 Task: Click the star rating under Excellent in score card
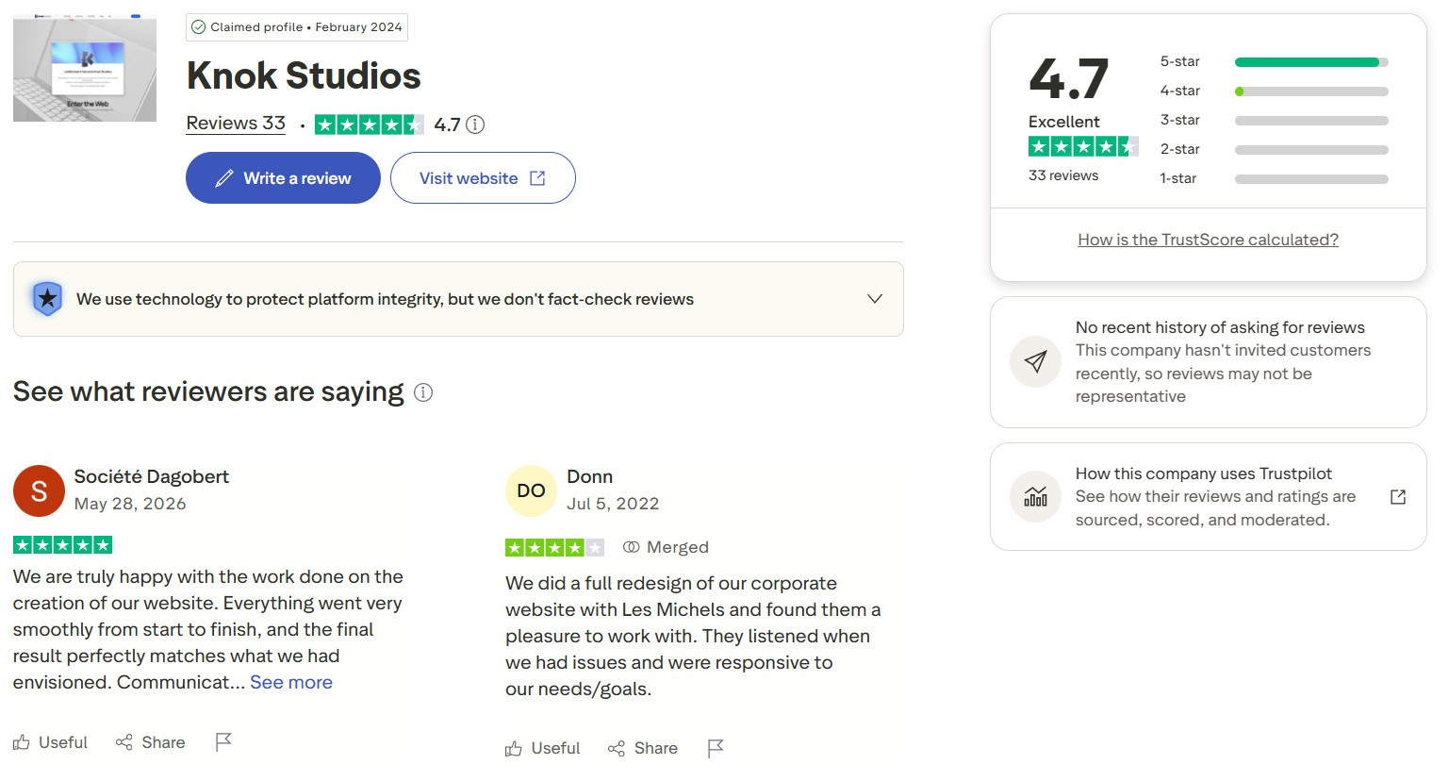1083,146
